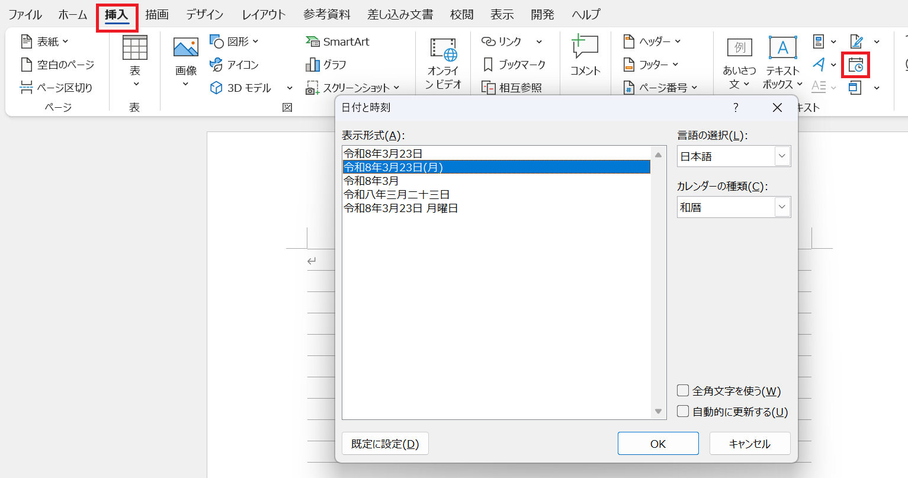The image size is (908, 478).
Task: Open the ページ番号 page number menu
Action: (660, 88)
